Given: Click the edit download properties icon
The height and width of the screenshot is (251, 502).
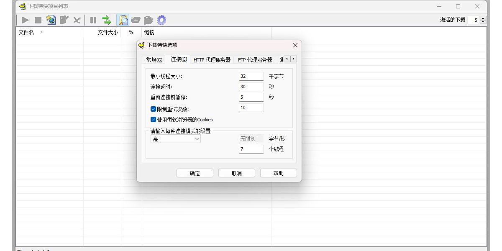Looking at the screenshot, I should [64, 20].
